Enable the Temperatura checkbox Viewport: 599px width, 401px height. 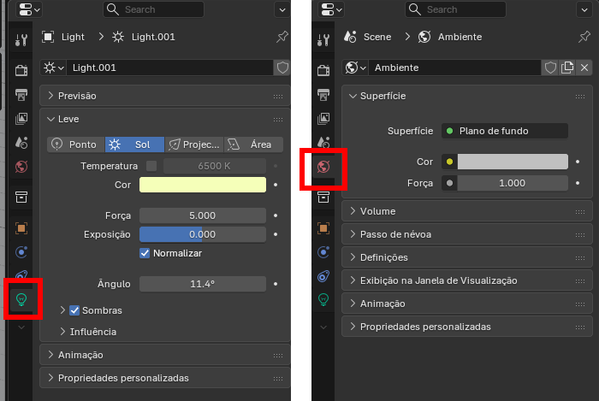[x=151, y=166]
